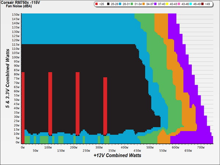Click the 'Fan Noise (dBA)' subtitle

[19, 6]
